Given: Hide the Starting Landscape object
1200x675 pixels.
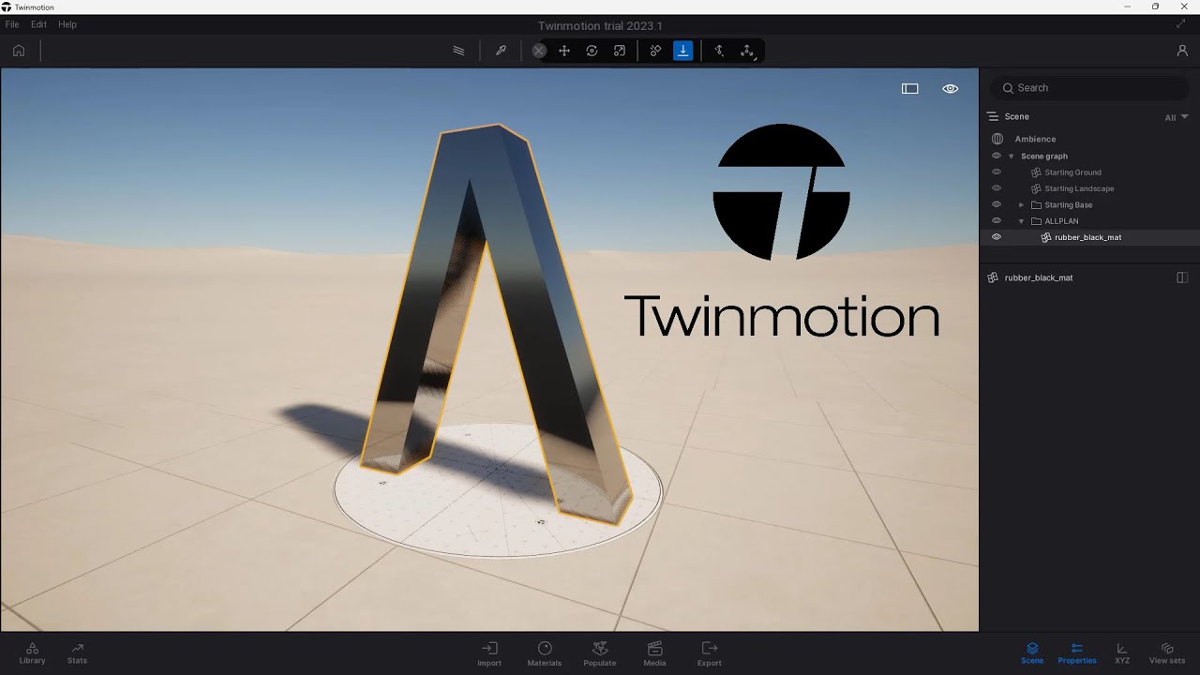Looking at the screenshot, I should pos(997,188).
